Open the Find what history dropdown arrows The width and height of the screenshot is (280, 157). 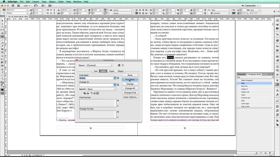115,78
